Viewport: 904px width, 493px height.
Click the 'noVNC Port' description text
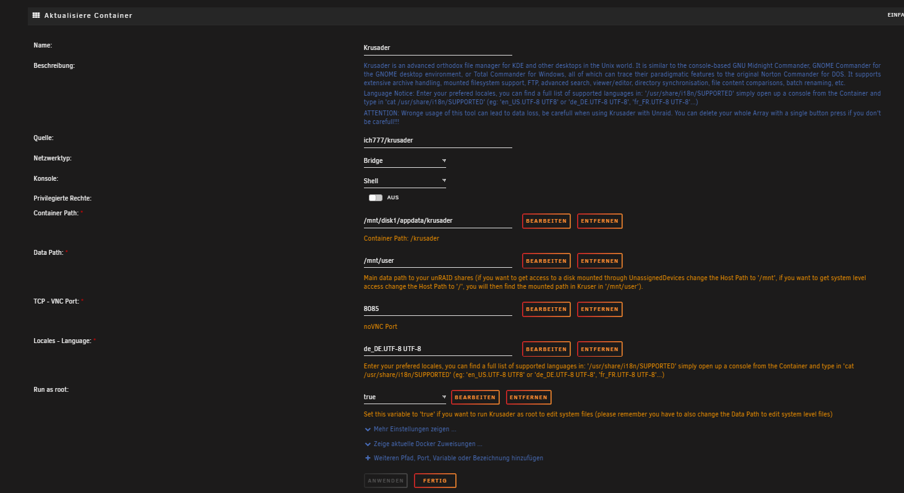pyautogui.click(x=381, y=326)
